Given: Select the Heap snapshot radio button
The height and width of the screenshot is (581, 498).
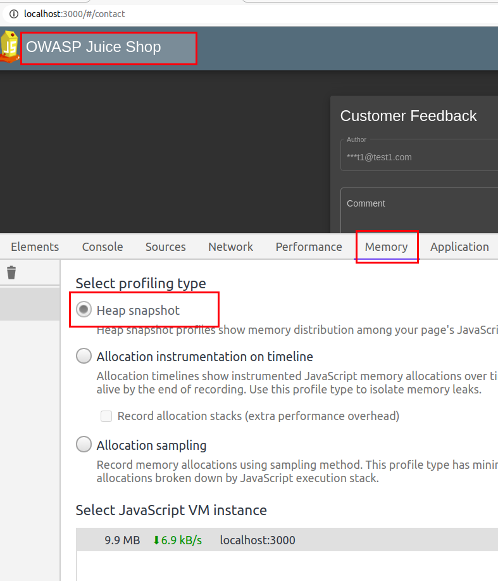Looking at the screenshot, I should (84, 309).
